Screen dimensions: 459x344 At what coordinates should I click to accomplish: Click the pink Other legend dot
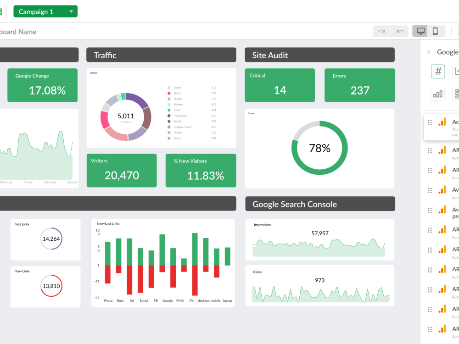click(x=169, y=93)
